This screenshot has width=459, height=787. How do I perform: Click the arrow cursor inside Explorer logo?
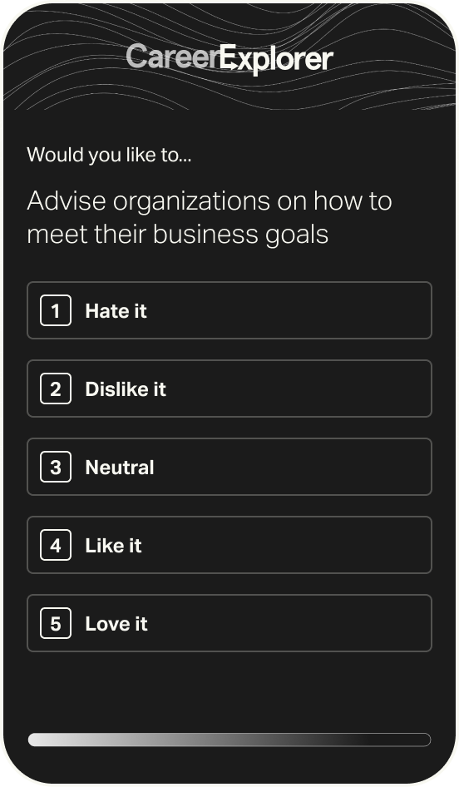(x=231, y=65)
